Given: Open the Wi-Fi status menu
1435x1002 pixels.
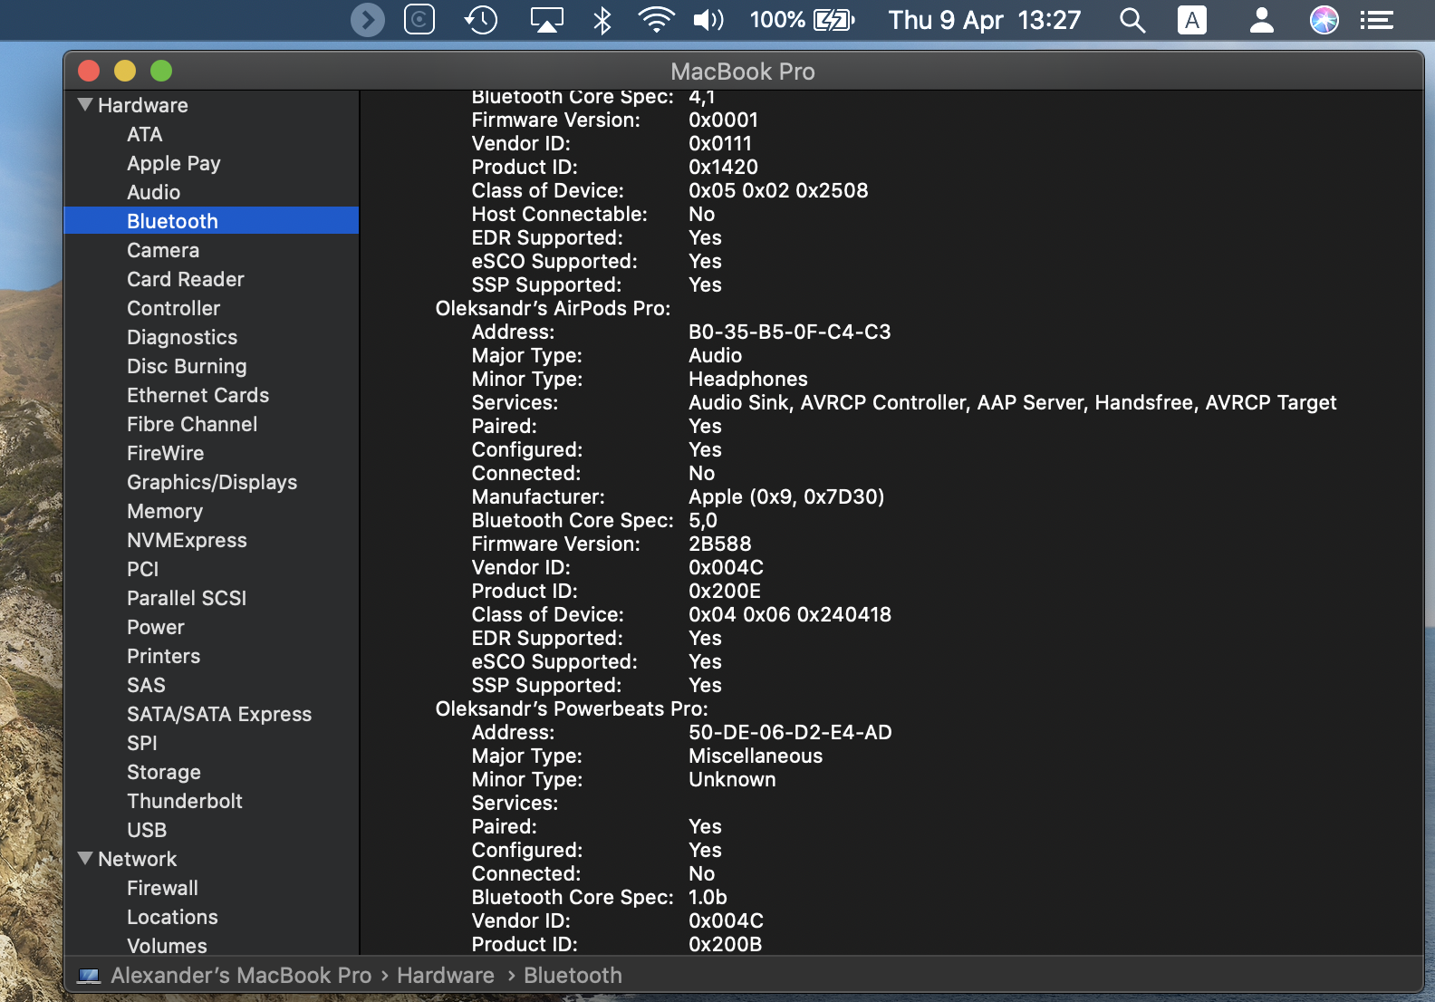Looking at the screenshot, I should pos(656,20).
